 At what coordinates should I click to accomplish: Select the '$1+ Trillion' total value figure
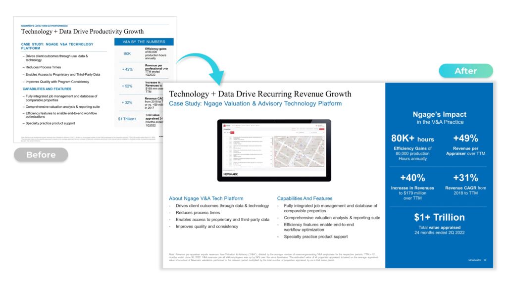pyautogui.click(x=439, y=217)
